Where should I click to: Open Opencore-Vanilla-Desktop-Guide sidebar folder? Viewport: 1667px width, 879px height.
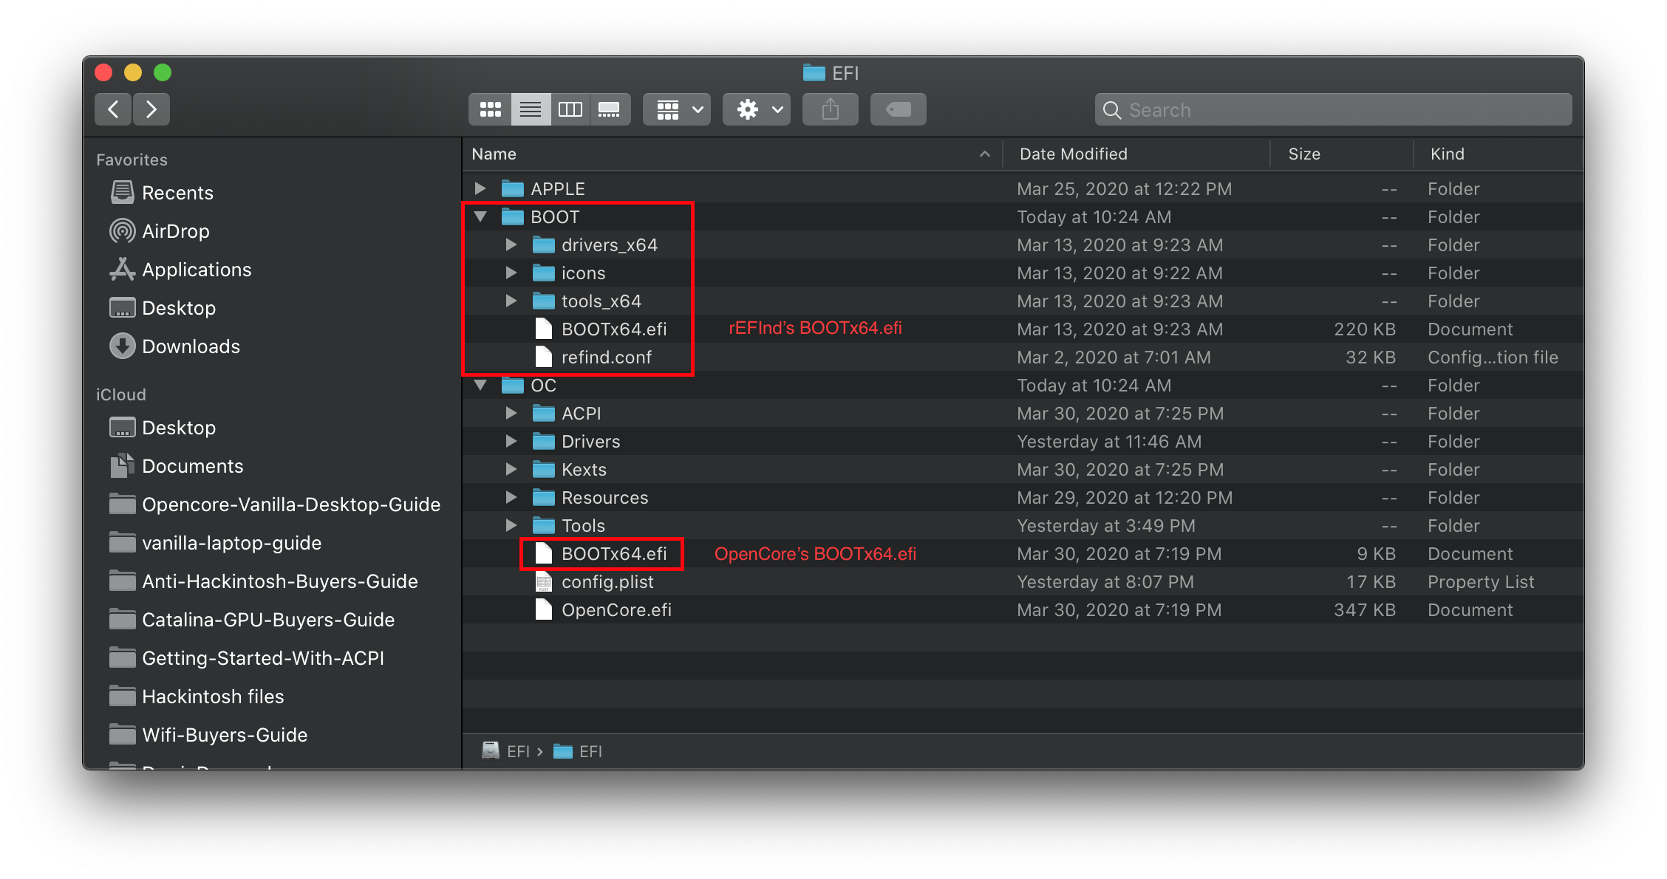point(290,505)
